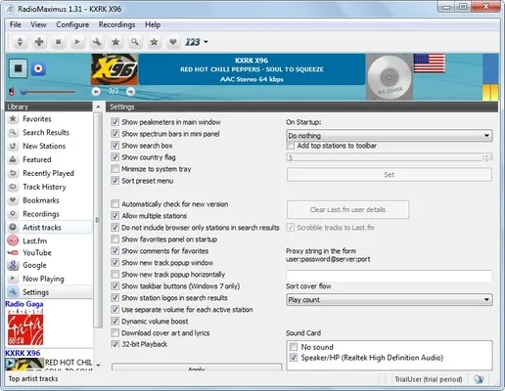Image resolution: width=505 pixels, height=391 pixels.
Task: Open the Recordings menu
Action: point(116,24)
